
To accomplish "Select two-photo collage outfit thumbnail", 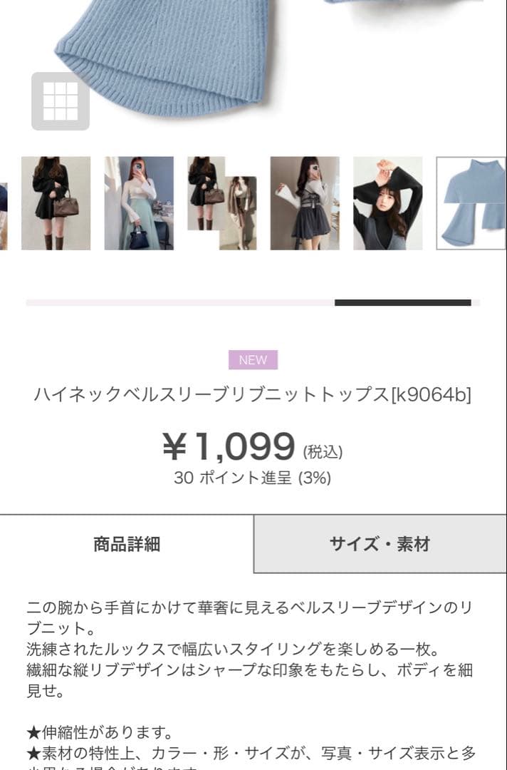I will tap(221, 203).
